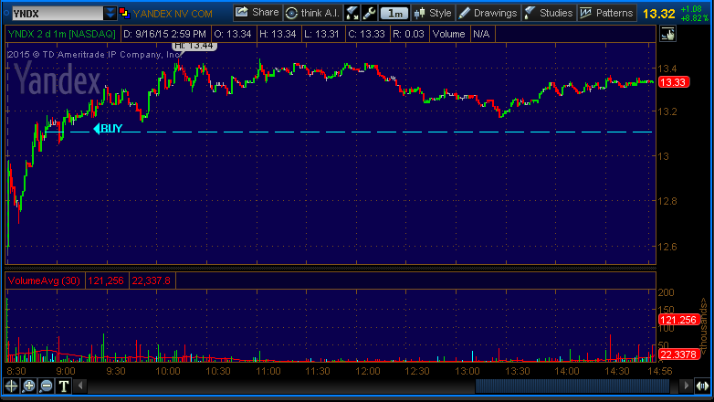Click the zoom in magnifier
714x402 pixels.
coord(28,386)
